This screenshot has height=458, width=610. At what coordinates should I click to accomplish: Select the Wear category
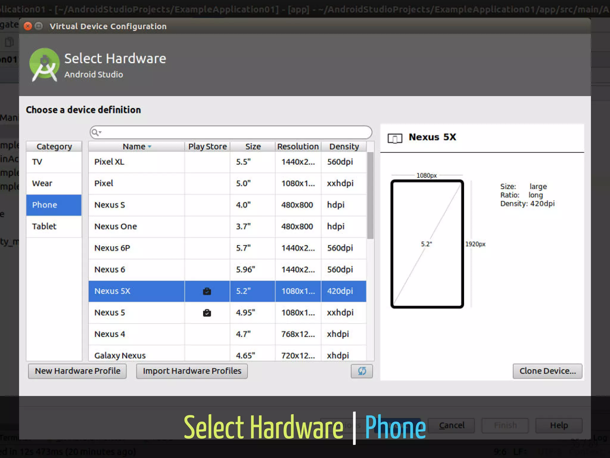54,183
